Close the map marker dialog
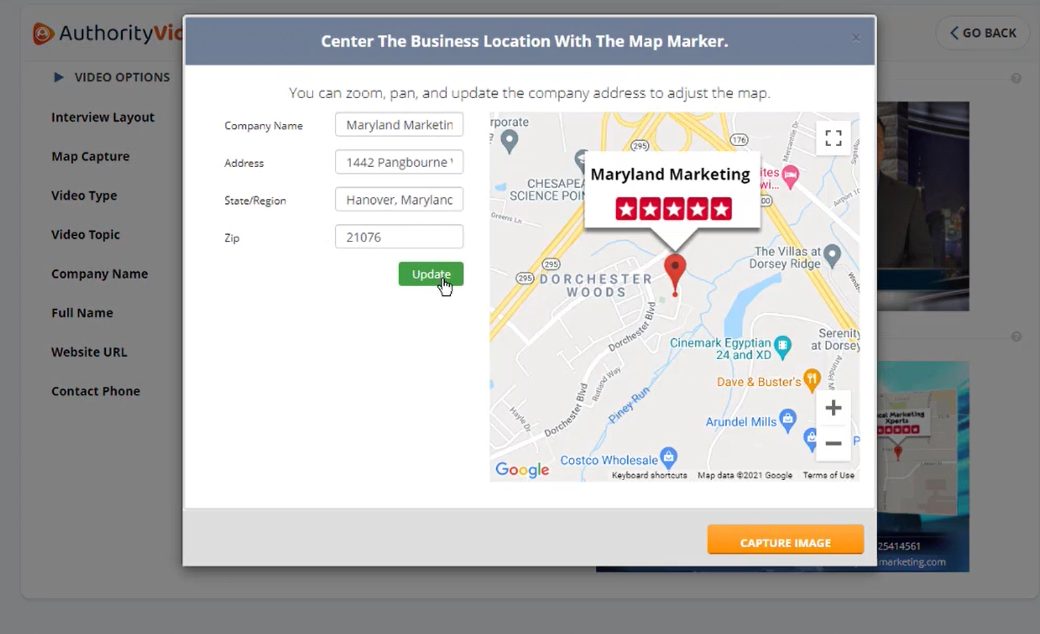The height and width of the screenshot is (634, 1040). (x=856, y=38)
